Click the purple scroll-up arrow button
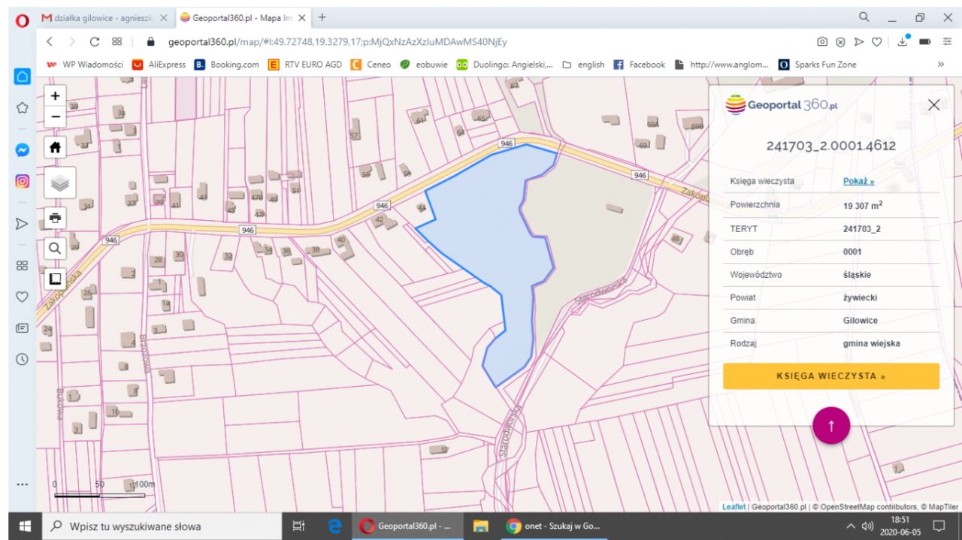The image size is (962, 540). click(830, 425)
